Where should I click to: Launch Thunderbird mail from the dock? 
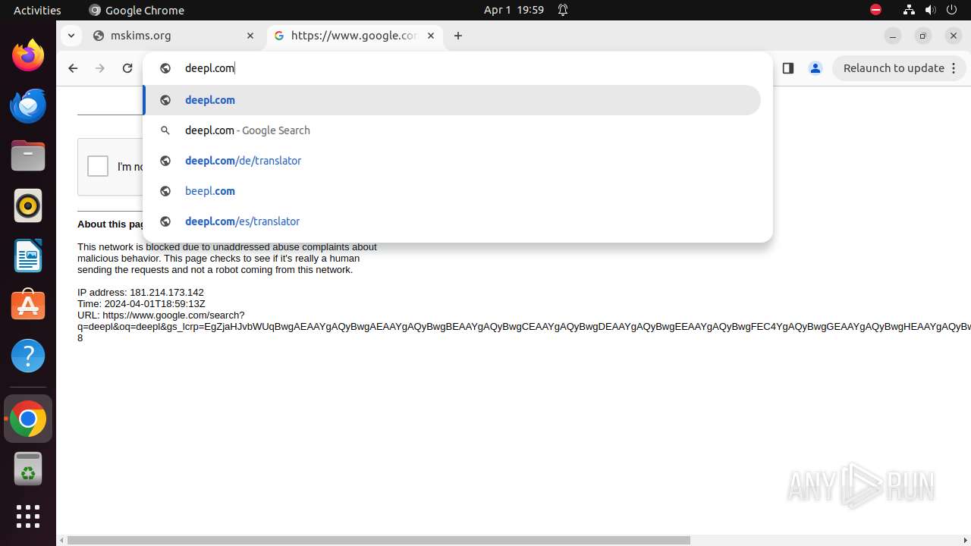point(28,105)
